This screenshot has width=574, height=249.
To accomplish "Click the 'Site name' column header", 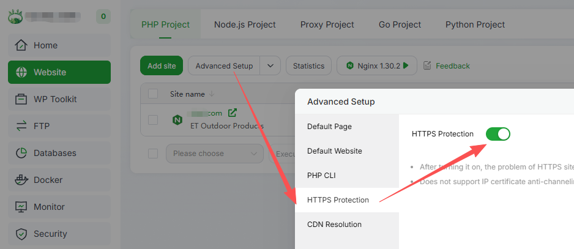I will (187, 94).
